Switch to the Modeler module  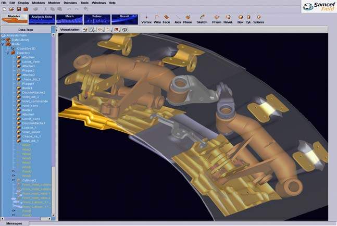tap(14, 19)
